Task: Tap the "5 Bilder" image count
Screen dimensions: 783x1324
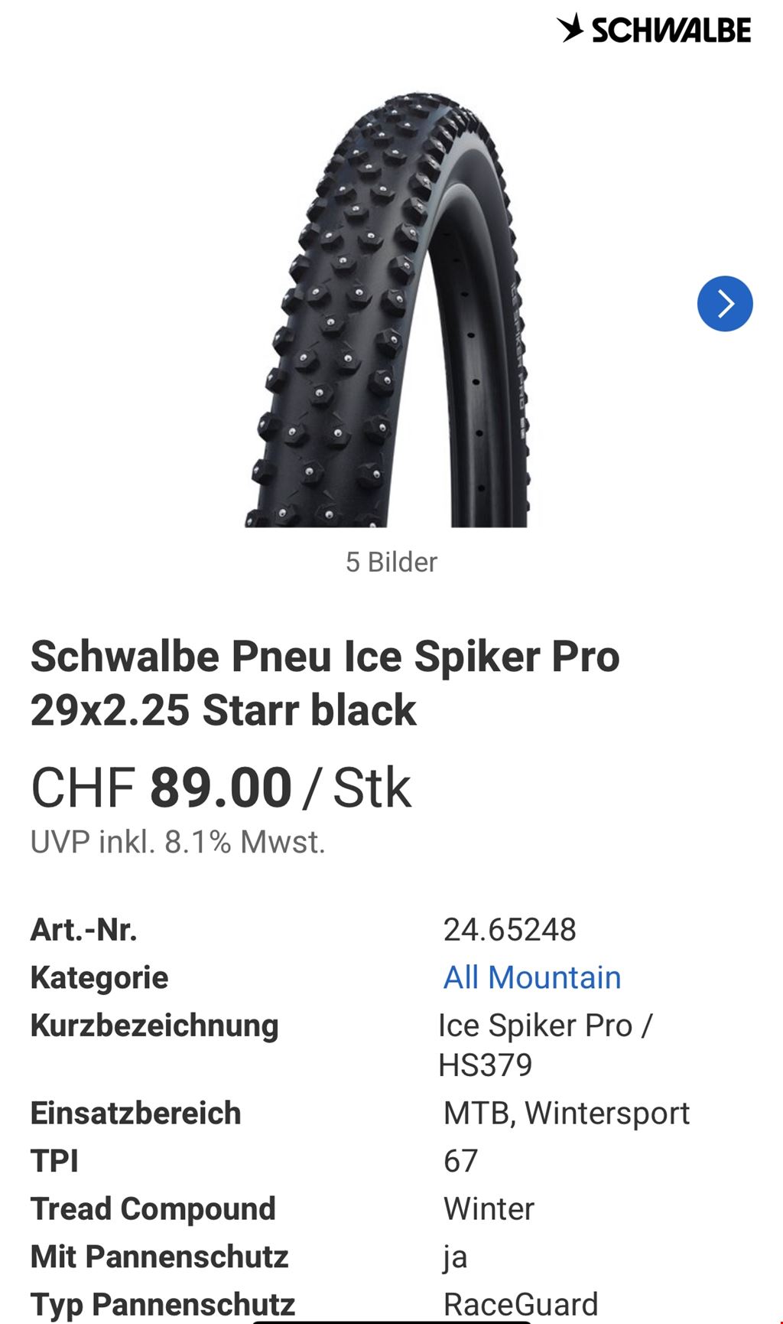Action: click(391, 562)
